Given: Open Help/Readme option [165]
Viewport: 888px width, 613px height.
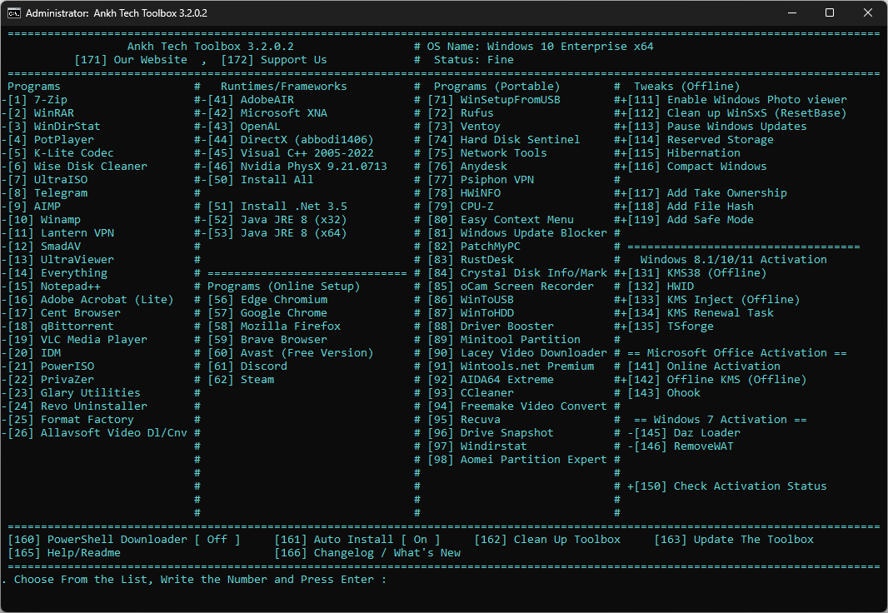Looking at the screenshot, I should tap(64, 552).
